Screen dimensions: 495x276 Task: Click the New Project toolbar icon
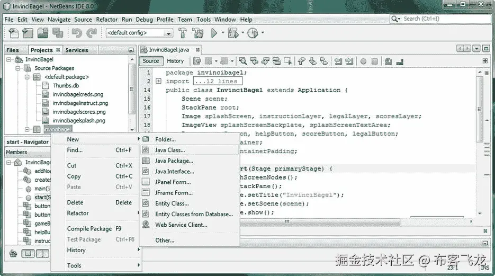(28, 33)
